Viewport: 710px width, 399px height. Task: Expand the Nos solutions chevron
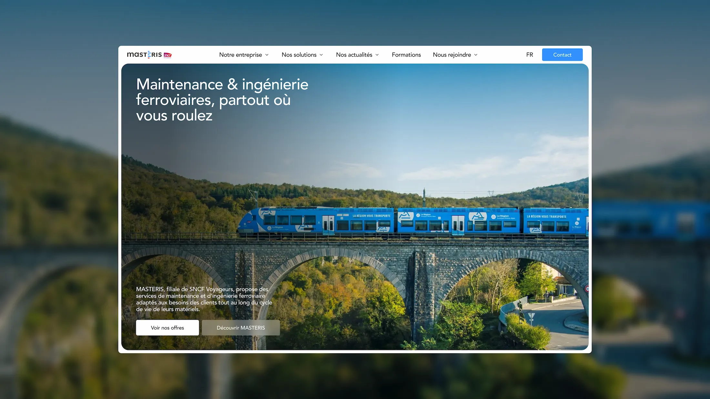[321, 55]
